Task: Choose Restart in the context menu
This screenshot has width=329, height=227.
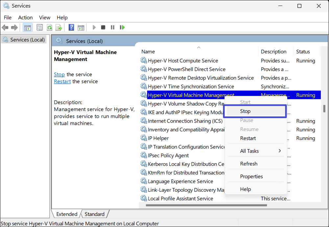Action: (x=248, y=138)
